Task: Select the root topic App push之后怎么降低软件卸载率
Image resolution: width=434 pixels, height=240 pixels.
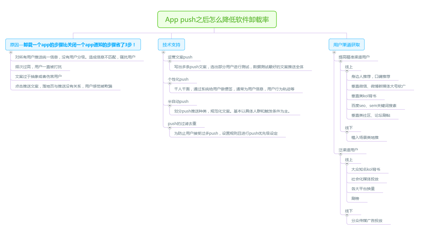Action: coord(217,20)
